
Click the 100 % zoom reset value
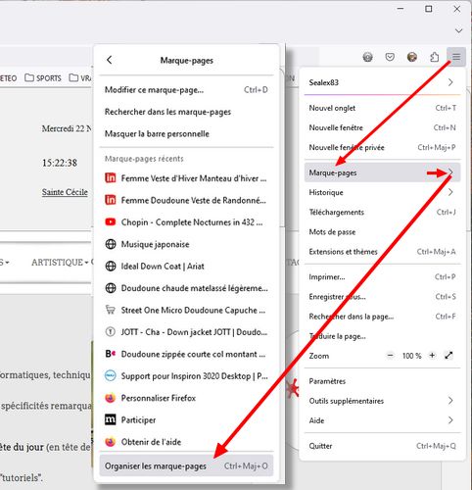click(411, 356)
